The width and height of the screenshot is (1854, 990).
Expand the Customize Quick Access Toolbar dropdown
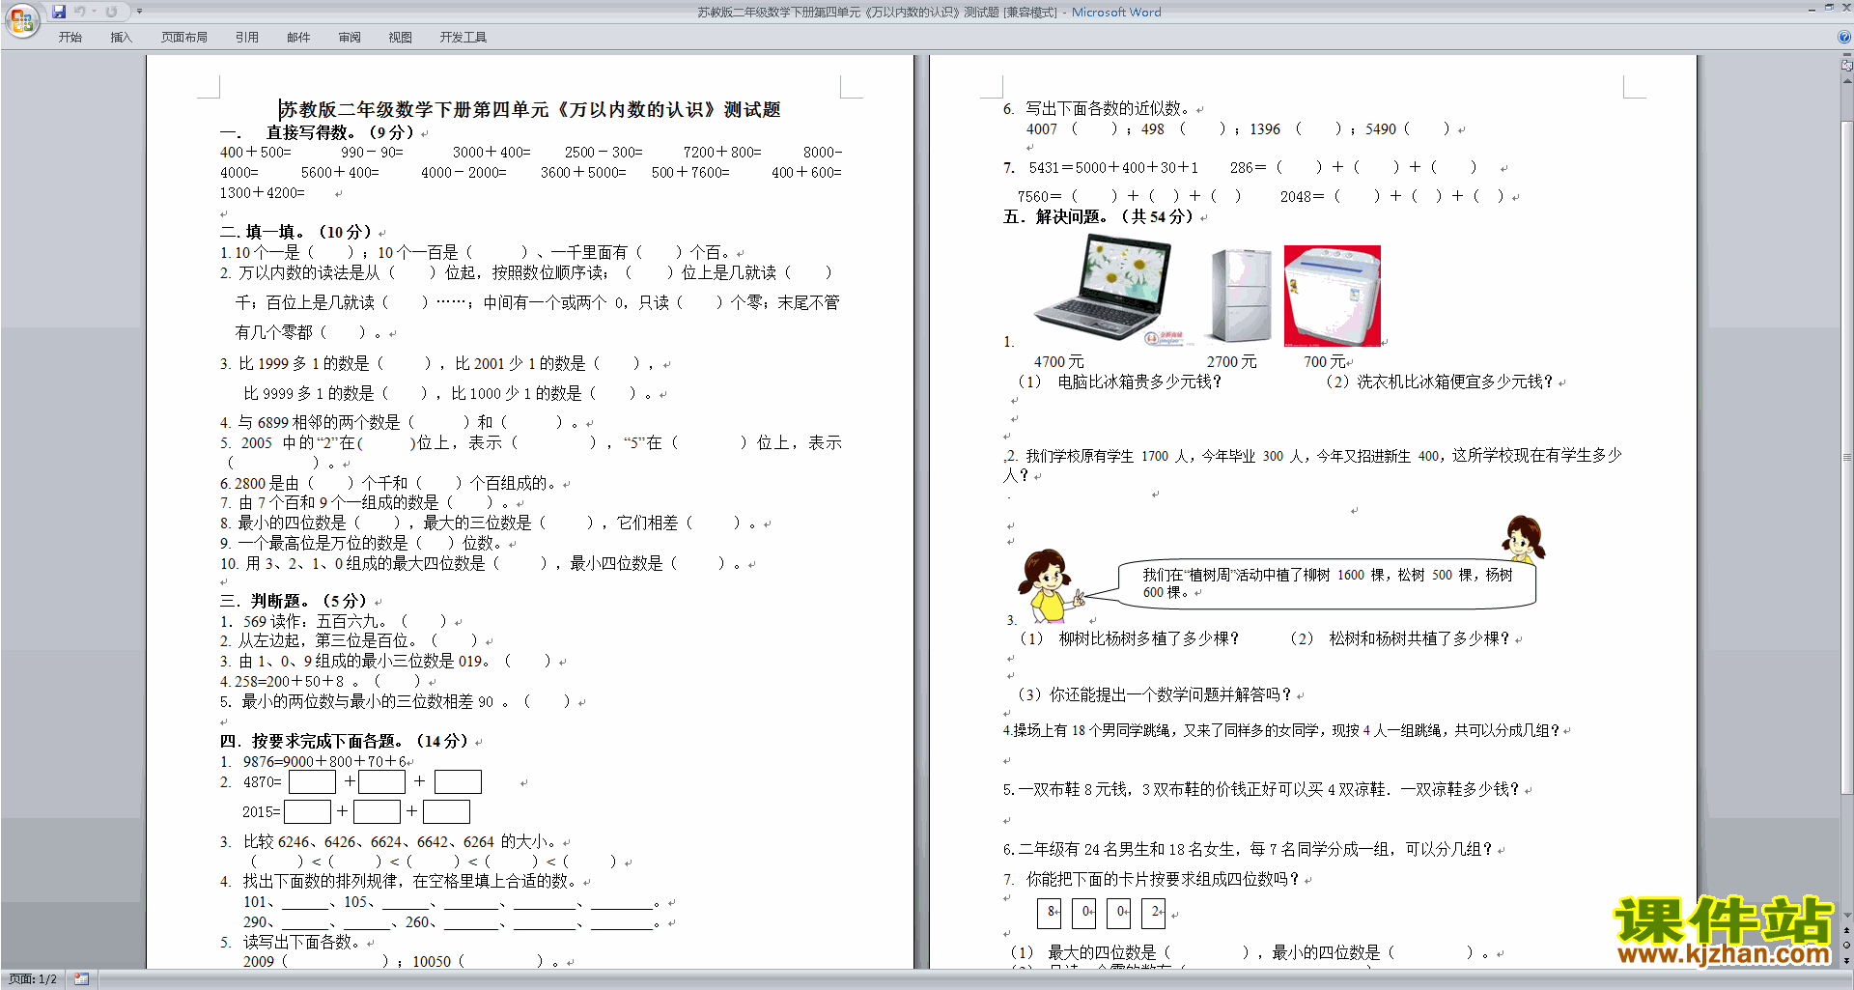139,12
